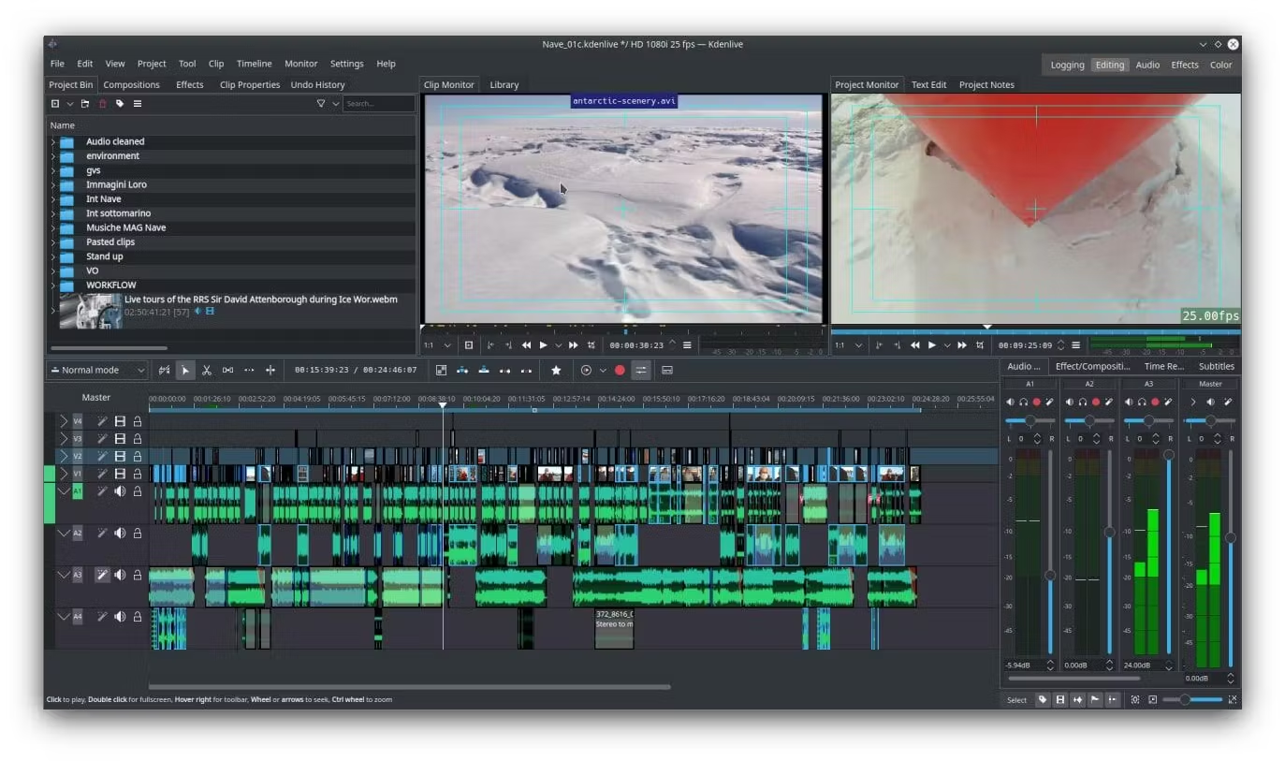Click the Logging workspace button
Viewport: 1285px width, 761px height.
[1067, 65]
